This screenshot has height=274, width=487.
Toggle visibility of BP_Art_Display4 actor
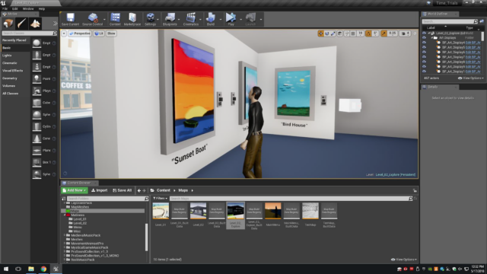424,43
